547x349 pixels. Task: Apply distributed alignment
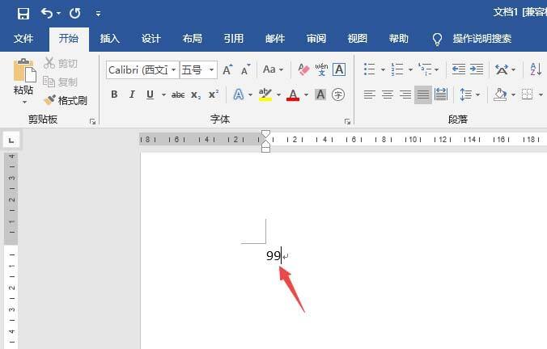(441, 95)
